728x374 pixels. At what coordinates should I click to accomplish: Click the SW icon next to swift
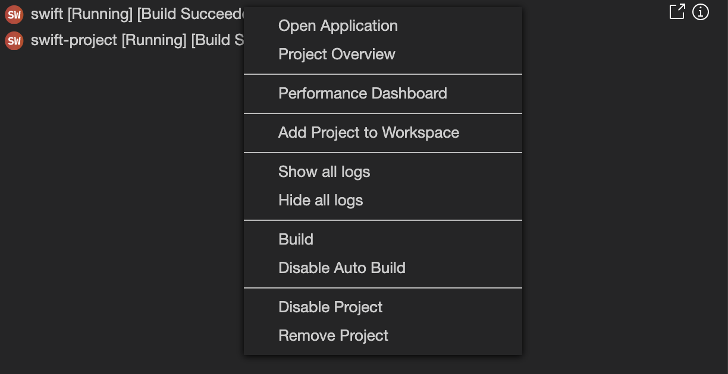[x=14, y=13]
